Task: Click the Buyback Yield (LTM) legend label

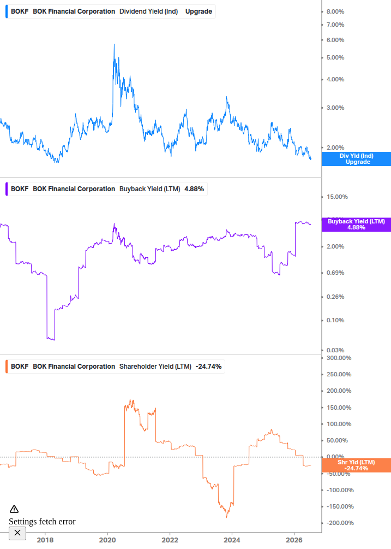Action: pos(149,188)
